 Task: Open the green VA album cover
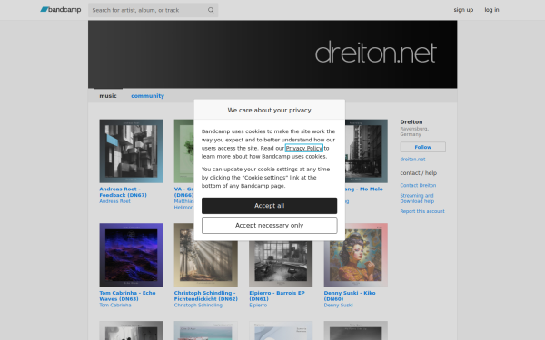click(x=183, y=151)
